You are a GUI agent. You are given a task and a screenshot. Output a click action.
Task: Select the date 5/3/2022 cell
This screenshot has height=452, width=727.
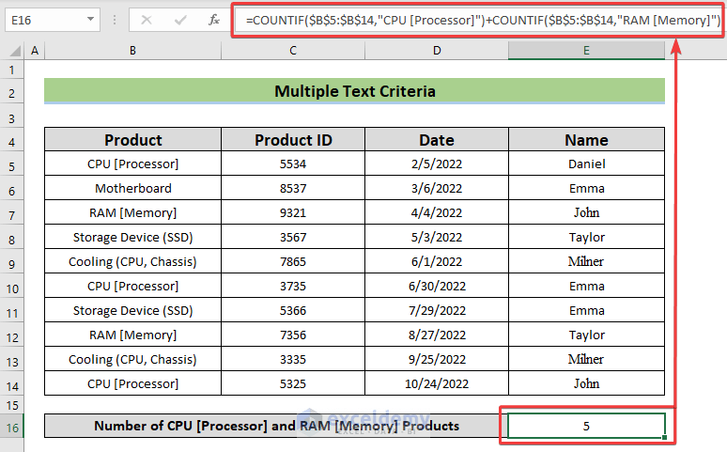[x=437, y=237]
